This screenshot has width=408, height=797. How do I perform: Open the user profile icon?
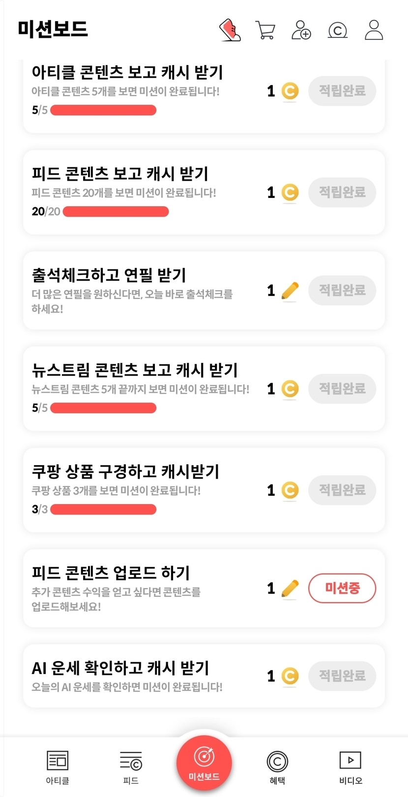coord(374,30)
